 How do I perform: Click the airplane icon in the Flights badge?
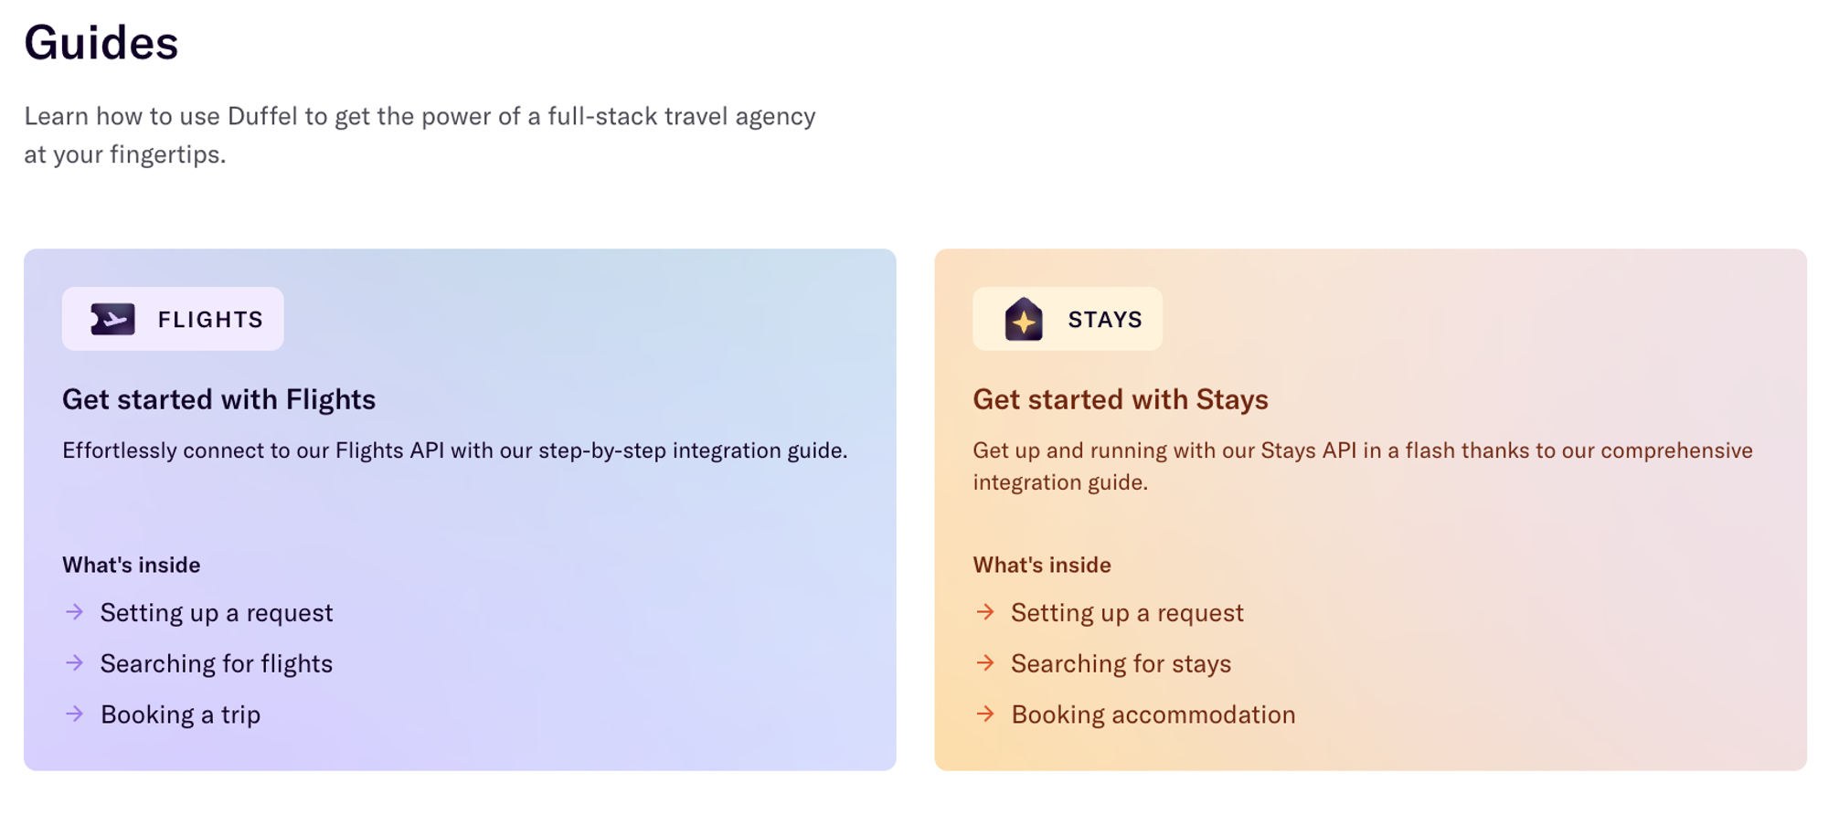(x=112, y=319)
